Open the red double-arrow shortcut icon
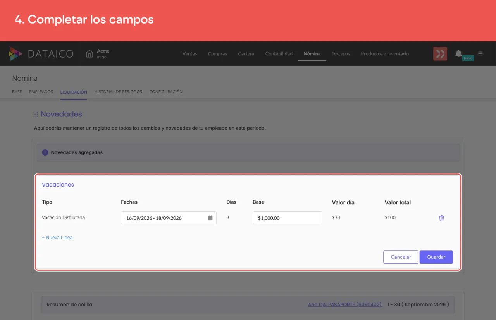This screenshot has width=496, height=320. tap(440, 54)
